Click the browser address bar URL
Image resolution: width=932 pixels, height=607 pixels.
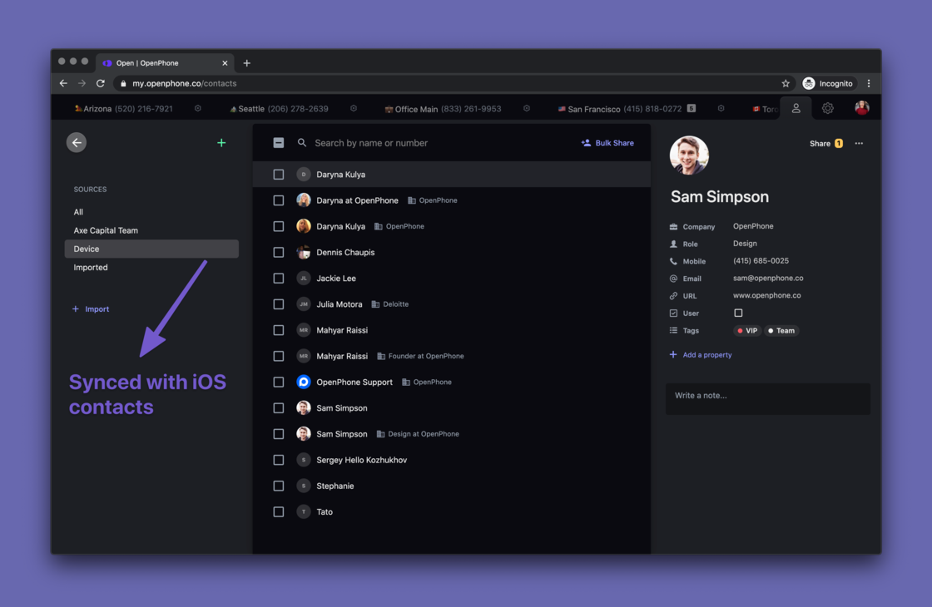[x=184, y=84]
